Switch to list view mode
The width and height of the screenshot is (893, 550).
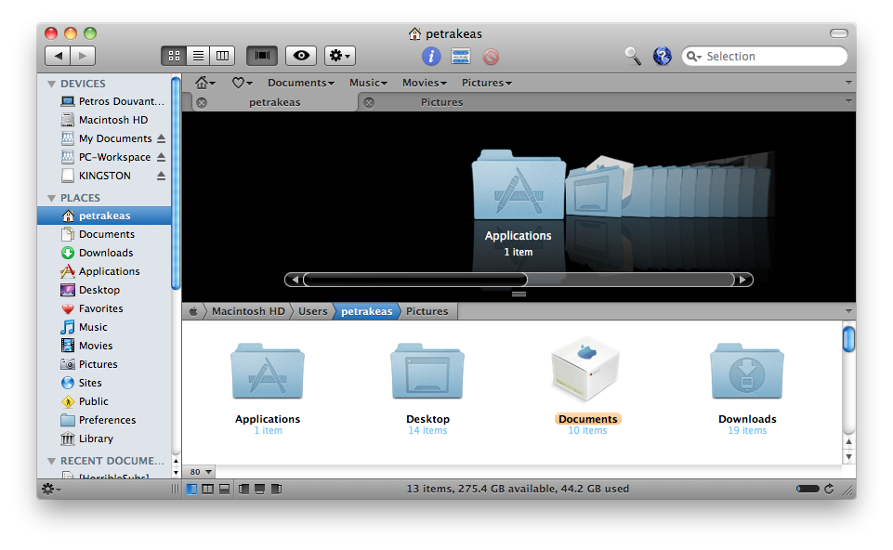[198, 56]
